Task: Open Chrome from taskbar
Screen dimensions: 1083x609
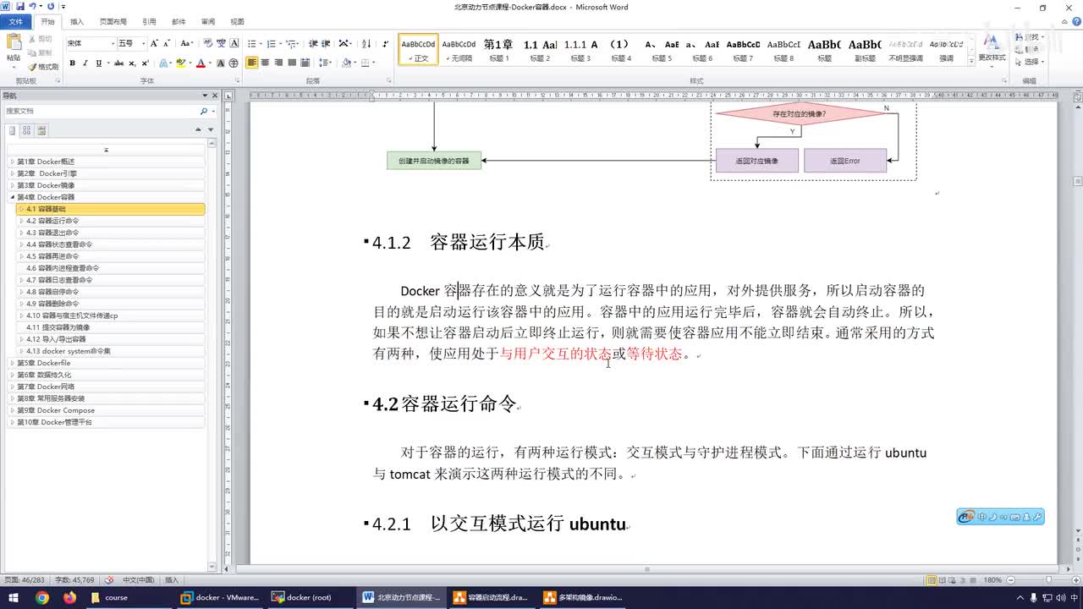Action: pyautogui.click(x=41, y=597)
